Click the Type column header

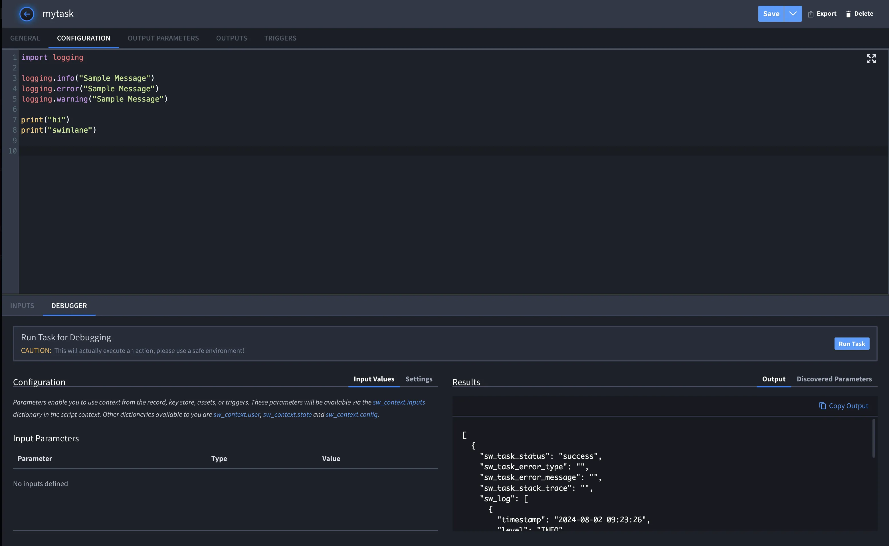tap(219, 459)
